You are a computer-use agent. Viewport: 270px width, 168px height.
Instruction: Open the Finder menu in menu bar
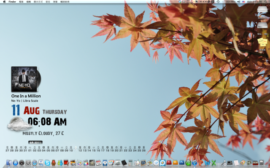pyautogui.click(x=12, y=2)
